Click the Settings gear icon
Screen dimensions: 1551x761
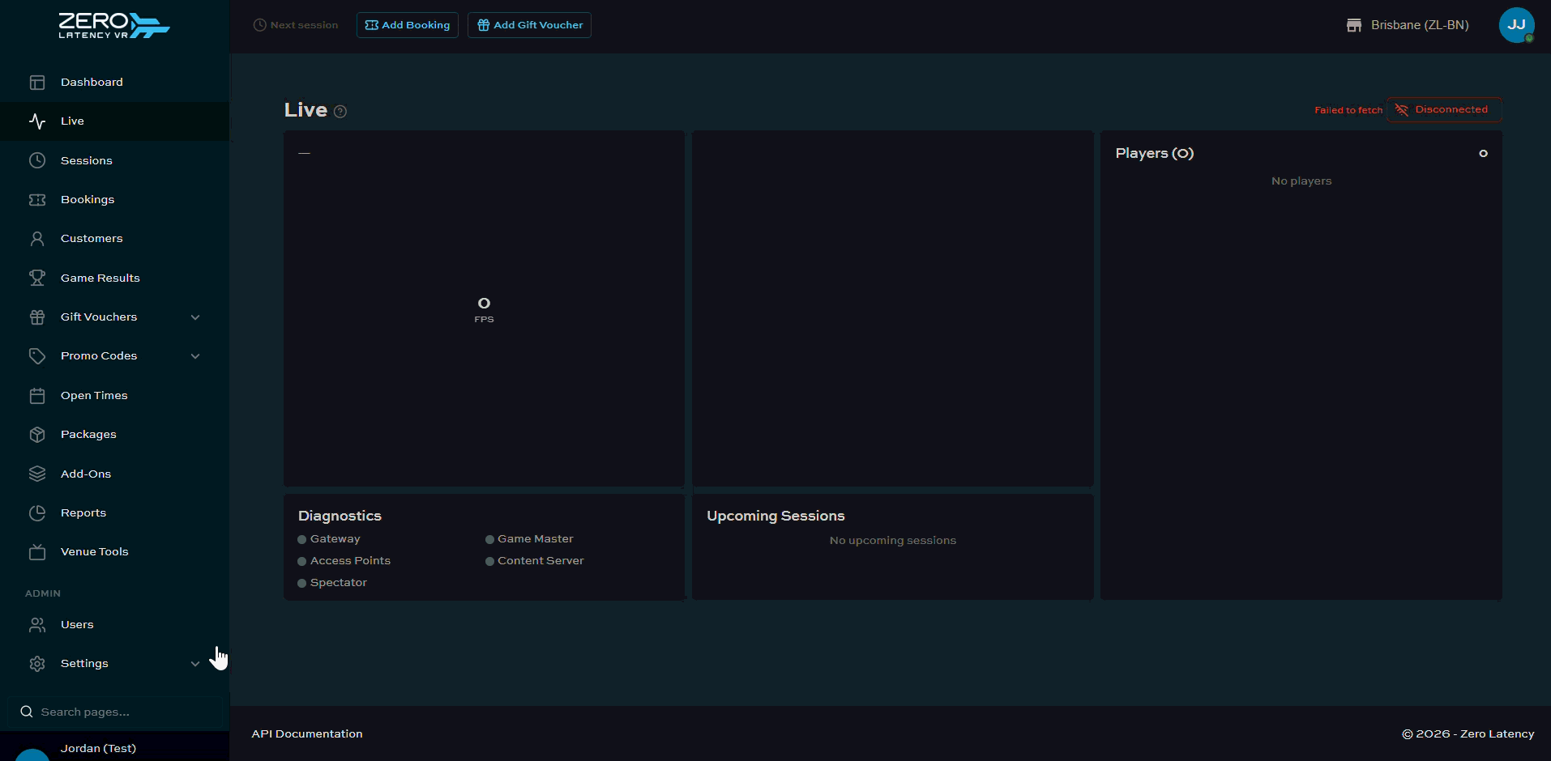(37, 664)
